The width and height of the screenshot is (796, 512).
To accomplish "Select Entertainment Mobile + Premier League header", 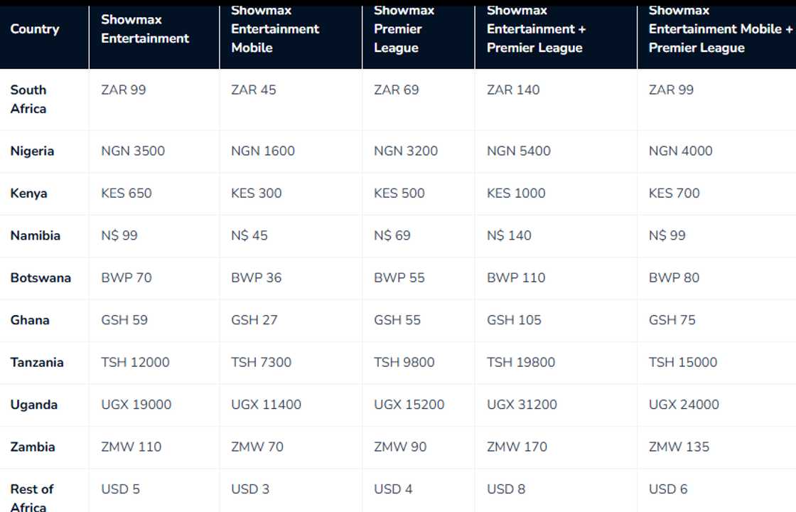I will click(720, 29).
